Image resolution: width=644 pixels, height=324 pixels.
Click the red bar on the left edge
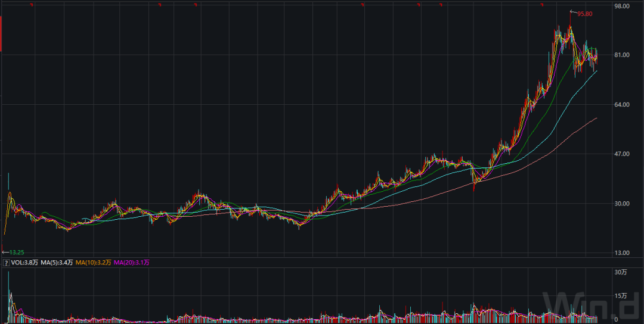point(1,34)
